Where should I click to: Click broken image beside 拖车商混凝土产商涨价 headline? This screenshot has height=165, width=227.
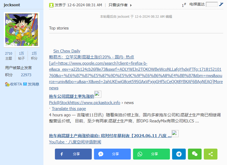click(175, 134)
